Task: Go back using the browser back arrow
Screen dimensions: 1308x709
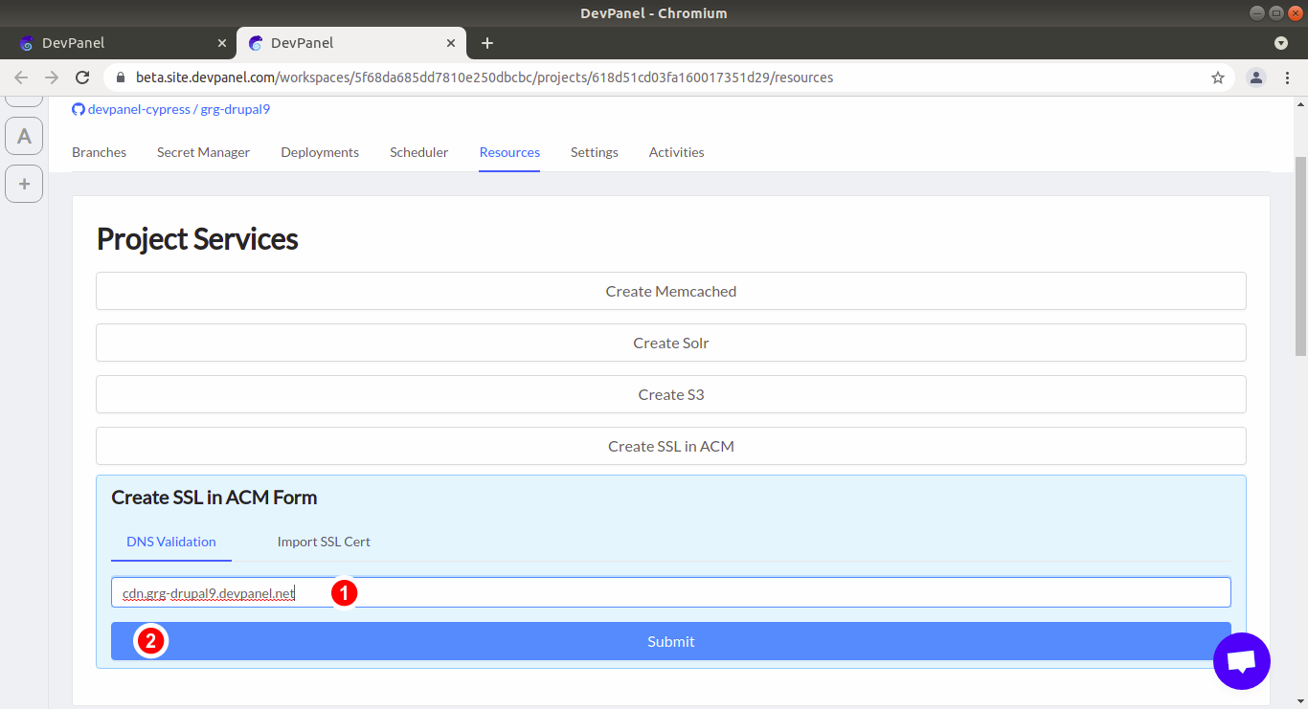Action: (21, 78)
